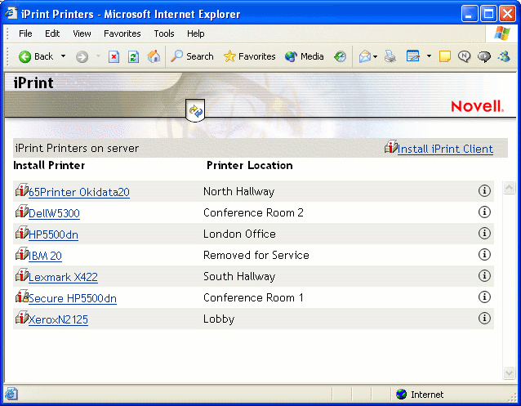Click the Refresh page icon

(x=134, y=56)
